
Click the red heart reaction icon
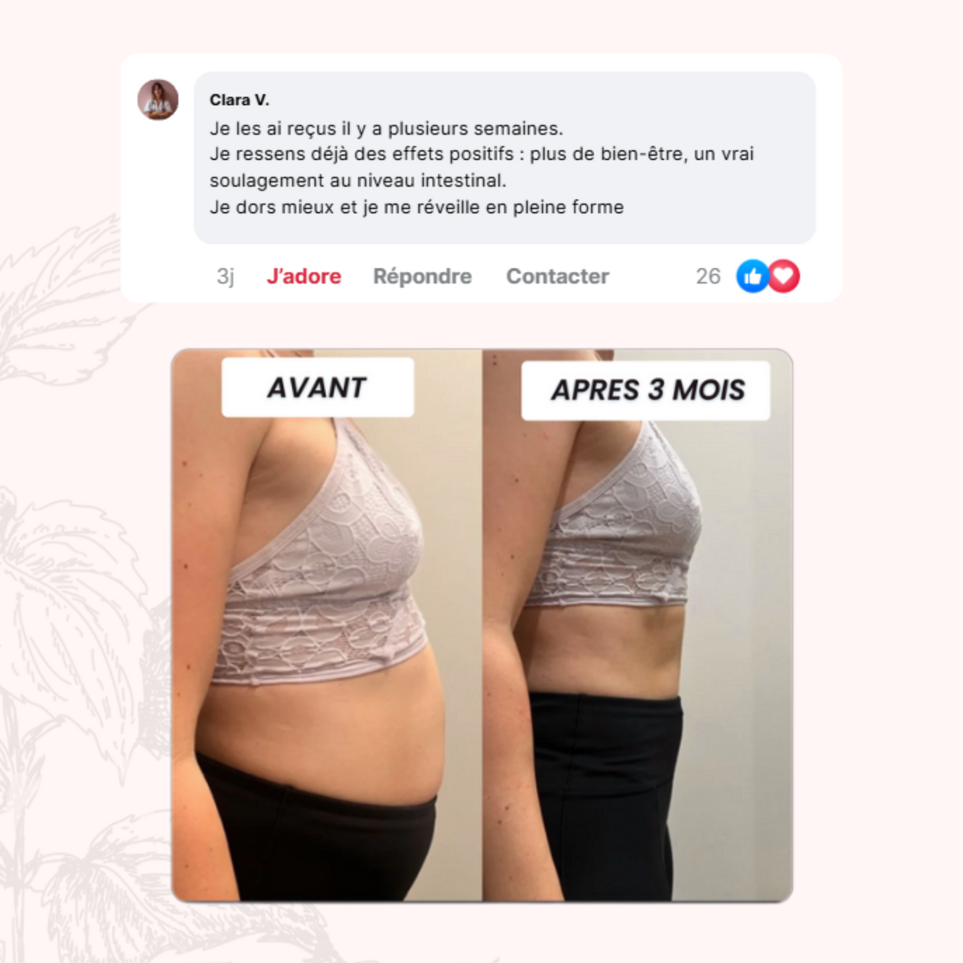coord(784,276)
